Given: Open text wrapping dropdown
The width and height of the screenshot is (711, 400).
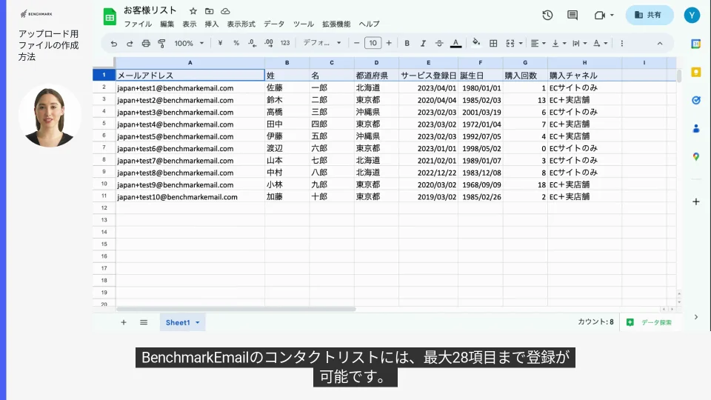Looking at the screenshot, I should click(579, 43).
